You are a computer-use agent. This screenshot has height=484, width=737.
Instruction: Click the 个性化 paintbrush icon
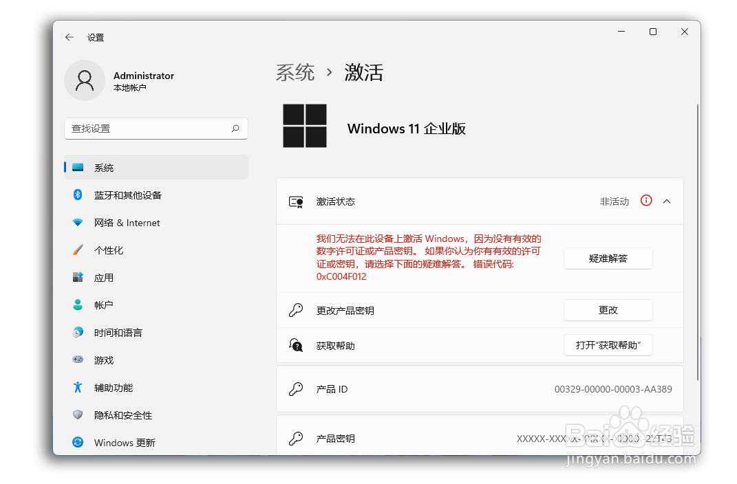78,250
